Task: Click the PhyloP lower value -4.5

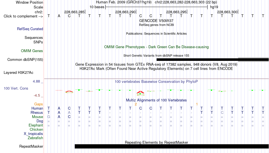Action: tap(37, 96)
